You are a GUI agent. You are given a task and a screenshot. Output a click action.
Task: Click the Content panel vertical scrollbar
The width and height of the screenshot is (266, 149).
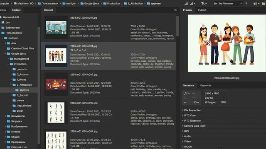(x=177, y=26)
